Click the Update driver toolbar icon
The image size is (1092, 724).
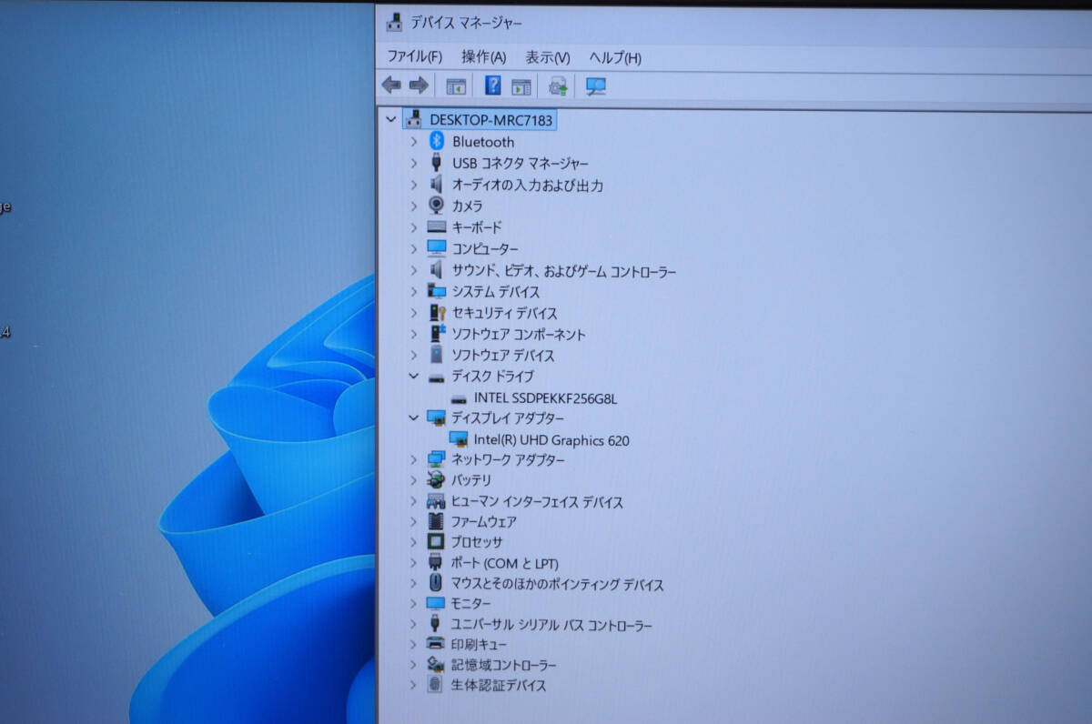[559, 86]
